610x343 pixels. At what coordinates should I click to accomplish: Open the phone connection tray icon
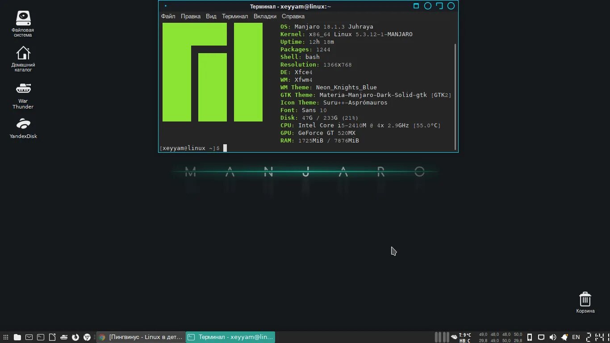click(x=530, y=337)
